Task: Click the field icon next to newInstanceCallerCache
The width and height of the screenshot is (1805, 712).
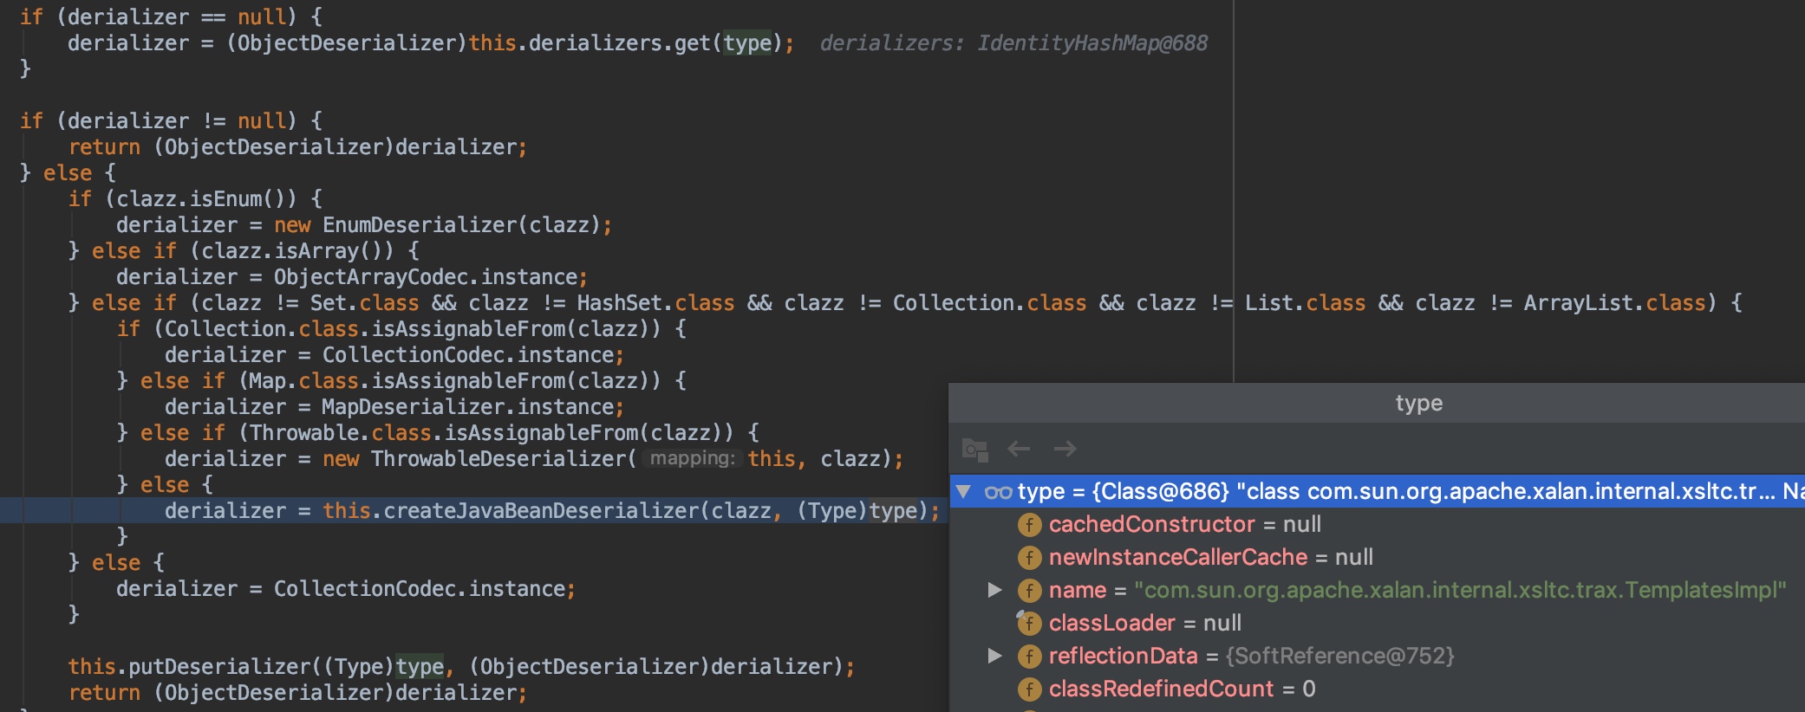Action: (x=1029, y=558)
